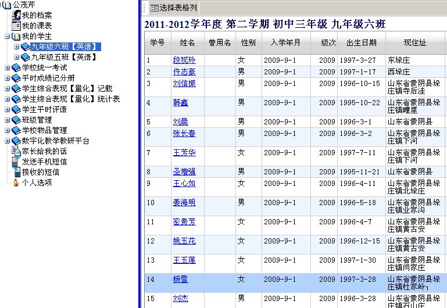The height and width of the screenshot is (308, 447).
Task: Click the 选择表格列 table icon
Action: [154, 8]
